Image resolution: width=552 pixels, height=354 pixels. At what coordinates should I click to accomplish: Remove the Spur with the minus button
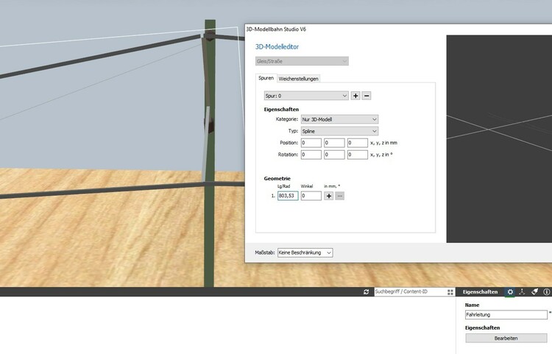[x=367, y=96]
